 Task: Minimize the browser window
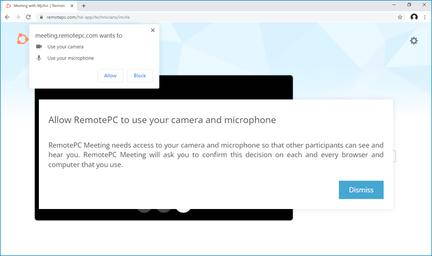pyautogui.click(x=394, y=5)
